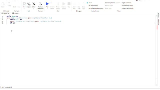Click Go to Script Error
The height and width of the screenshot is (90, 160).
(x=110, y=3)
